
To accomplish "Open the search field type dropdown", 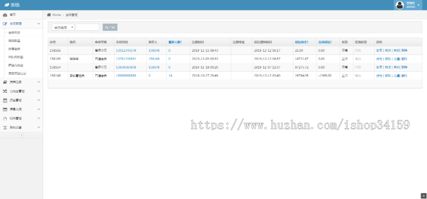I will (x=63, y=27).
